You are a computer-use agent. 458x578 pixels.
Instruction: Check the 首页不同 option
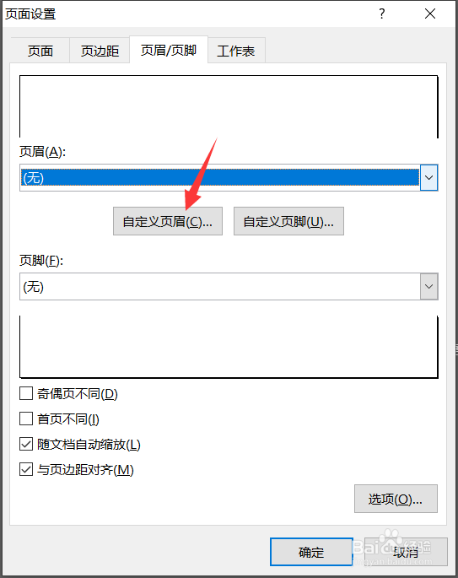(x=26, y=419)
